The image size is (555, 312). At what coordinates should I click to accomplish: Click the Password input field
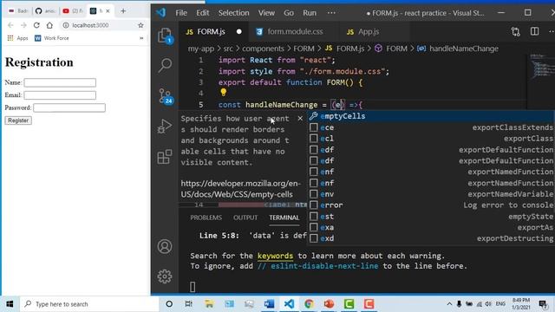69,107
